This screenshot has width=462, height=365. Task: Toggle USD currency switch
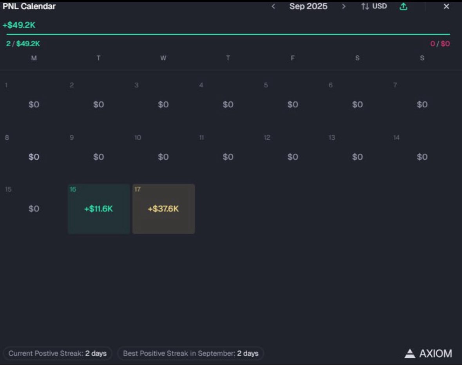pyautogui.click(x=374, y=6)
